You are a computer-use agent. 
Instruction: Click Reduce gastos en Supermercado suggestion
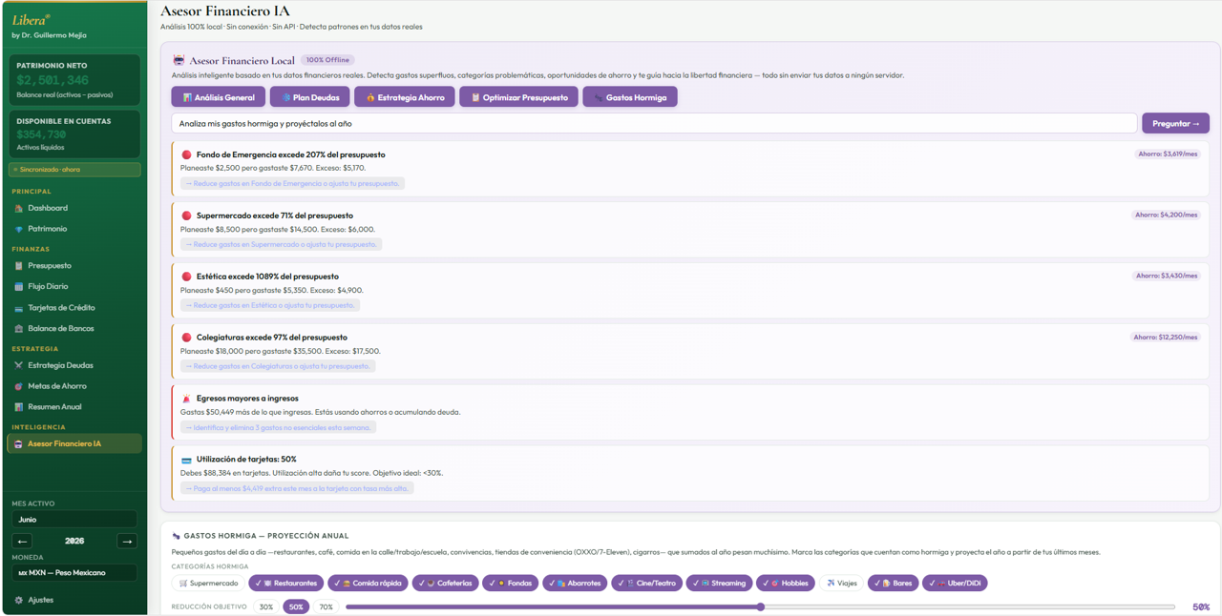click(x=281, y=244)
